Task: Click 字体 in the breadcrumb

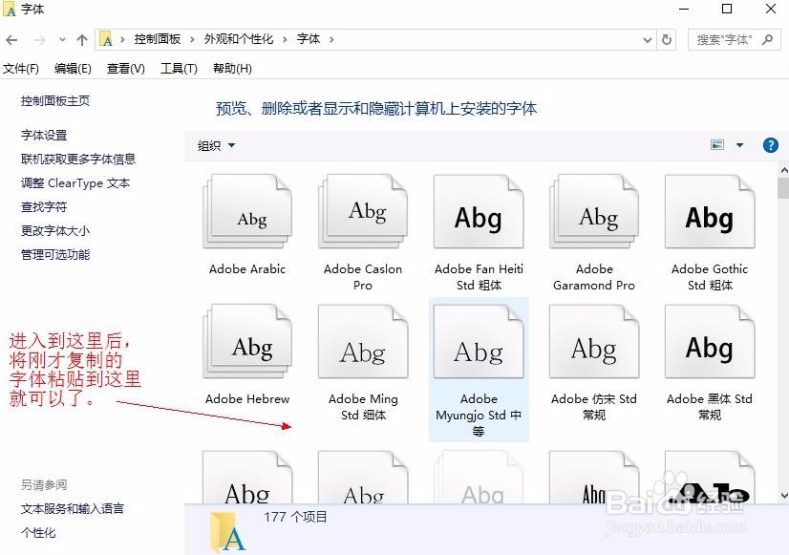Action: (x=308, y=39)
